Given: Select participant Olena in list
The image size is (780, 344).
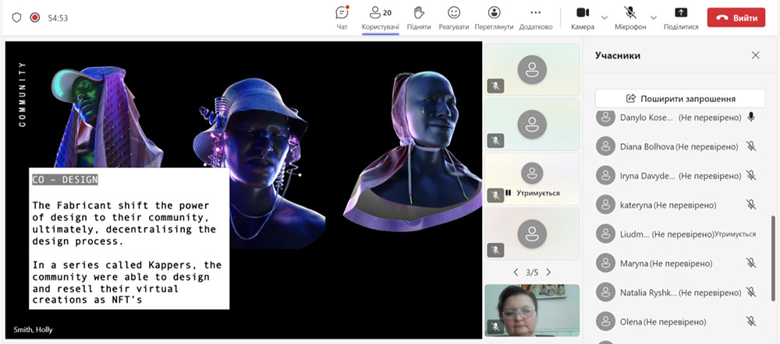Looking at the screenshot, I should coord(676,321).
